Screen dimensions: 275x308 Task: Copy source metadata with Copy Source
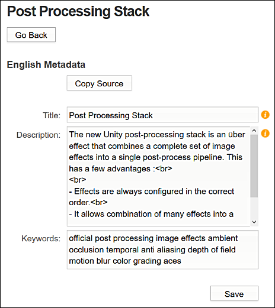99,83
